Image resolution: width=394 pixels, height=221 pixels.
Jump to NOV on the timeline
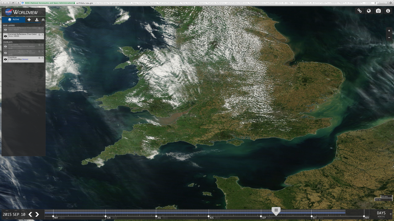[367, 218]
